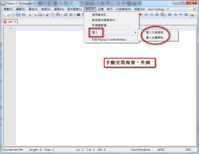Click the Print toolbar icon
Image resolution: width=199 pixels, height=154 pixels.
(40, 15)
